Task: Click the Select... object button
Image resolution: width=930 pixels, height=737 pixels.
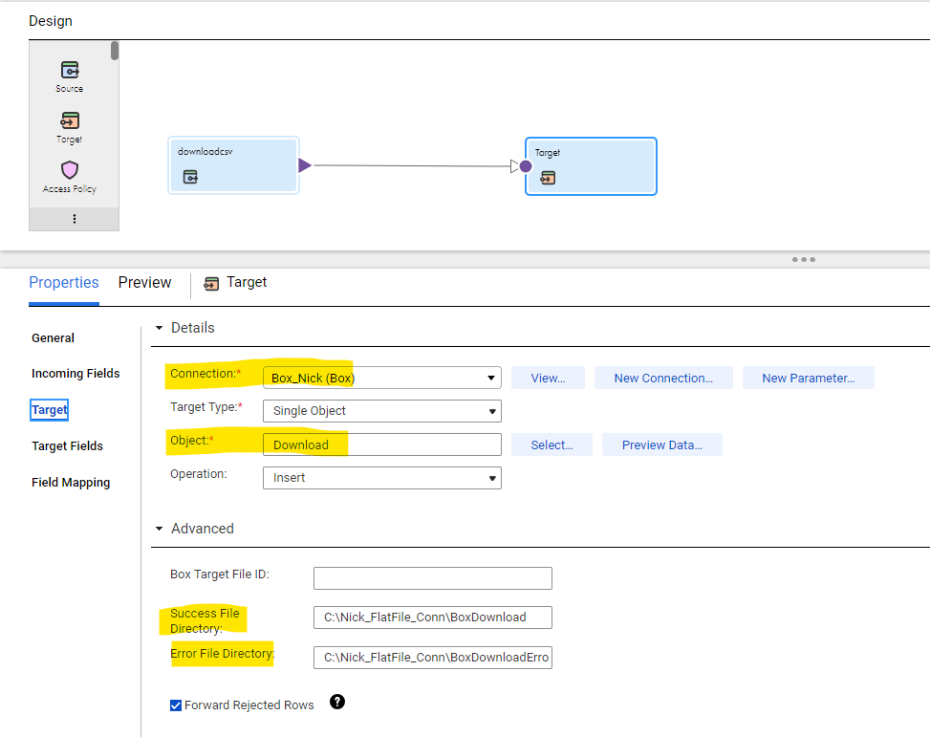Action: click(x=552, y=445)
